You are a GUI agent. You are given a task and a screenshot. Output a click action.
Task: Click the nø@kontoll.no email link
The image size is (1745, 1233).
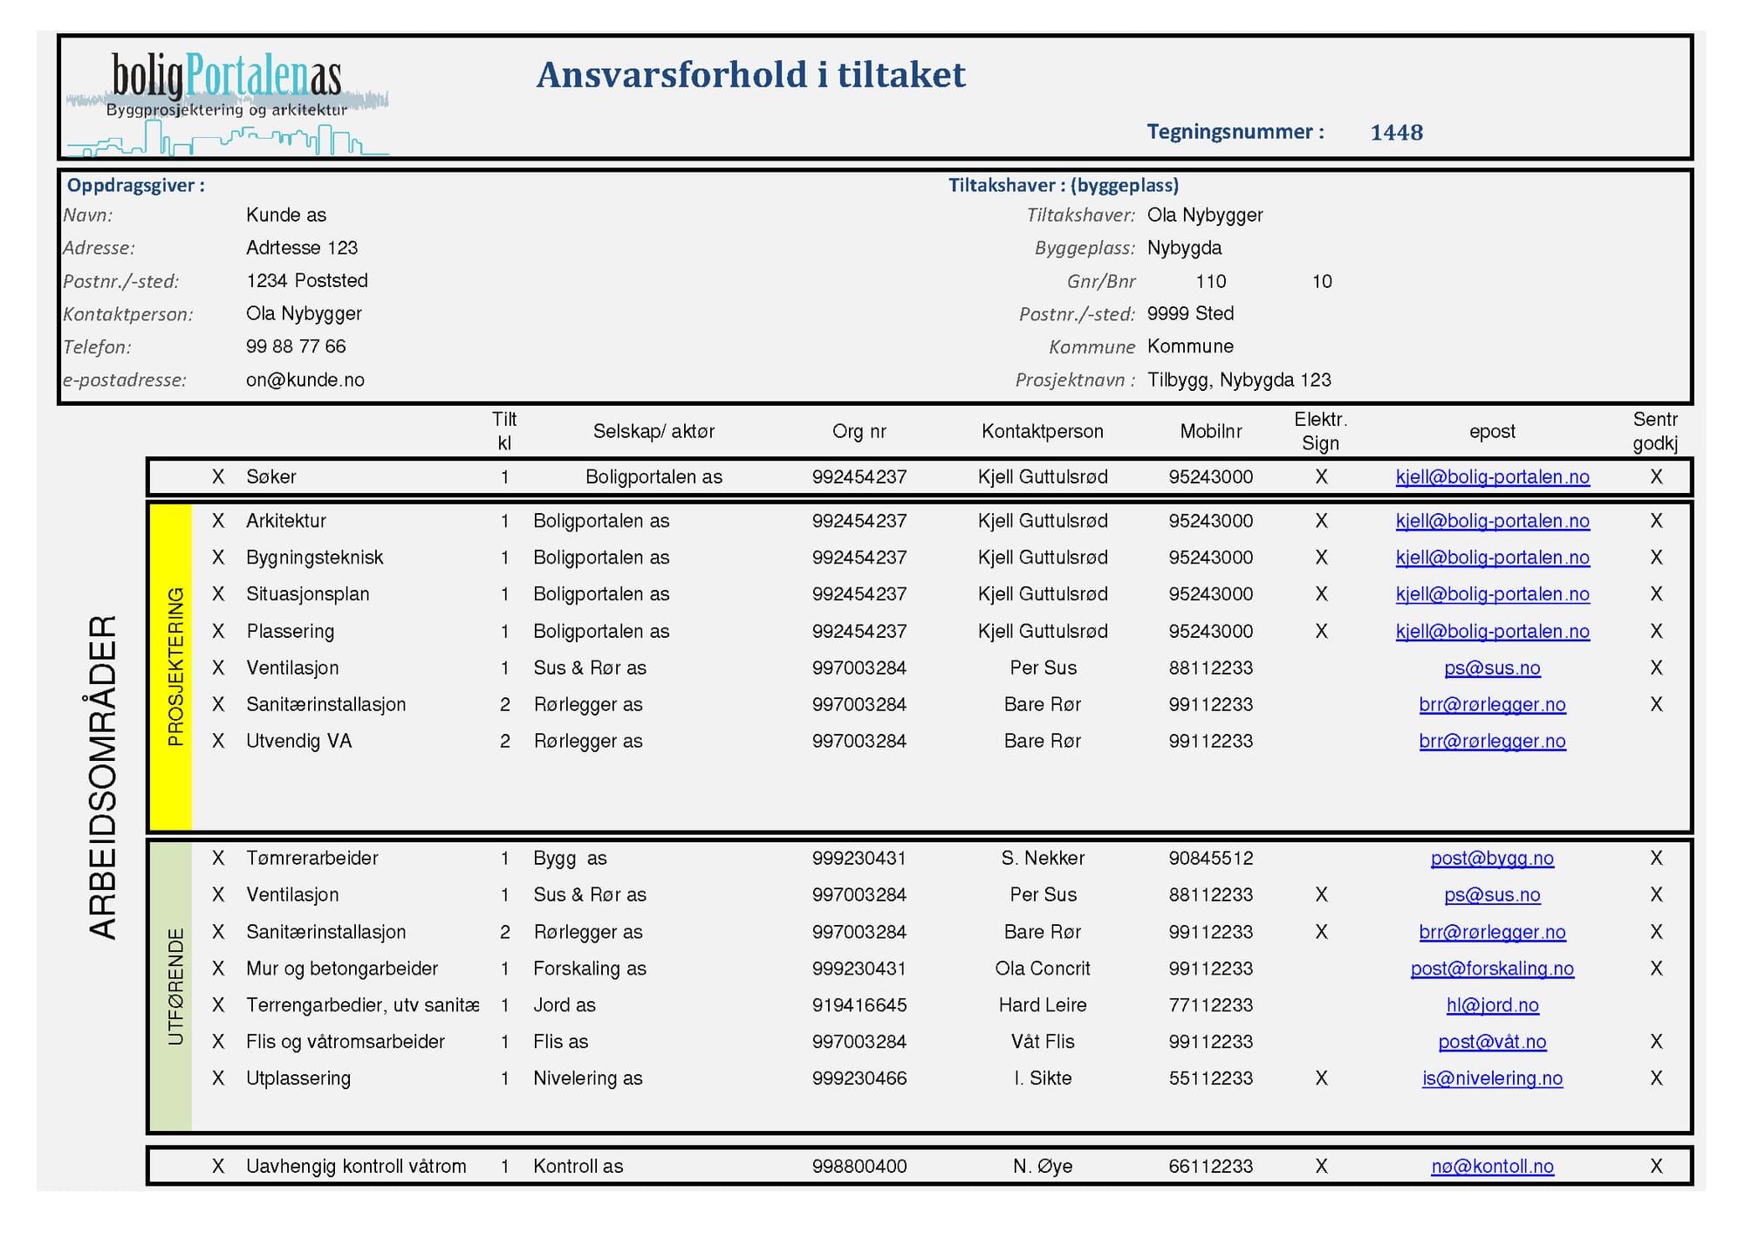click(x=1492, y=1167)
